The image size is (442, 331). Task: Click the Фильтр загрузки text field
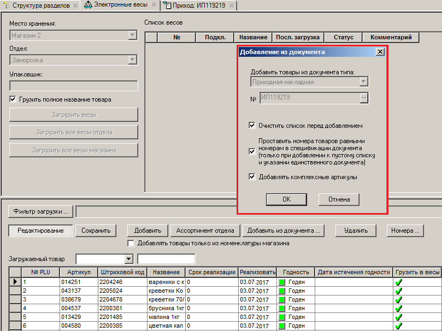click(259, 211)
